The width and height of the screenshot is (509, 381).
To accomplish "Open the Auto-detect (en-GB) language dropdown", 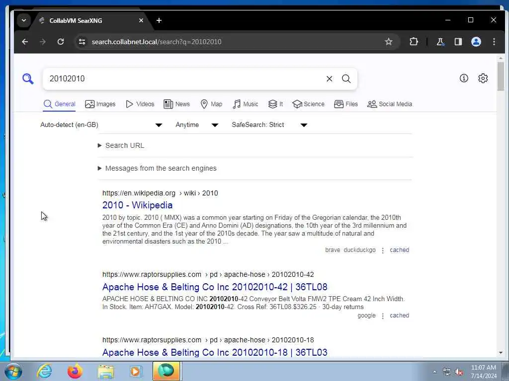I will point(101,125).
